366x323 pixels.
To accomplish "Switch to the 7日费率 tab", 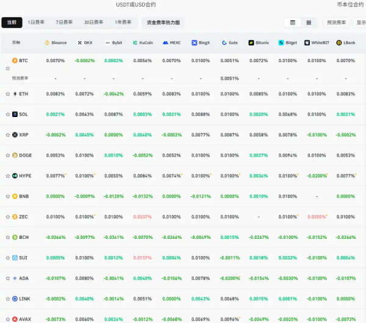I will point(64,23).
